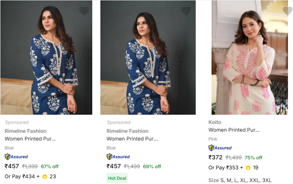
Task: Click the ₹457 price with 67% off
Action: [x=12, y=166]
